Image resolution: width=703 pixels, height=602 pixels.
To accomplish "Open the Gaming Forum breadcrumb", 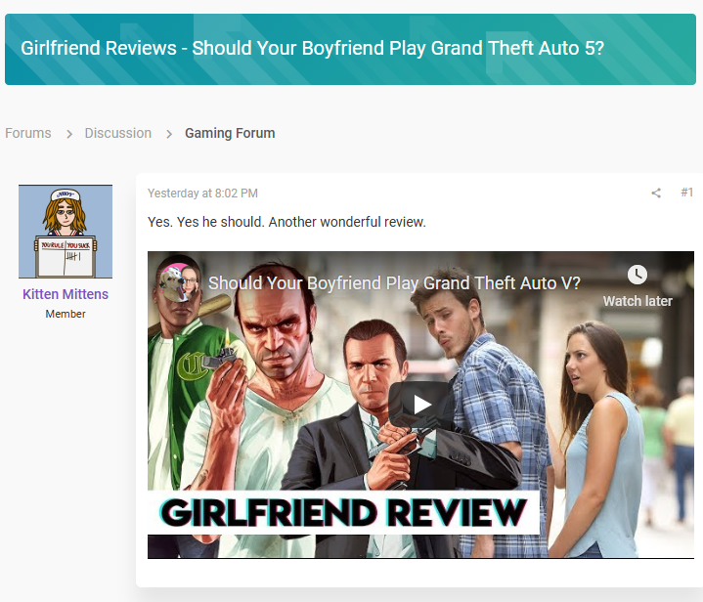I will pos(230,133).
